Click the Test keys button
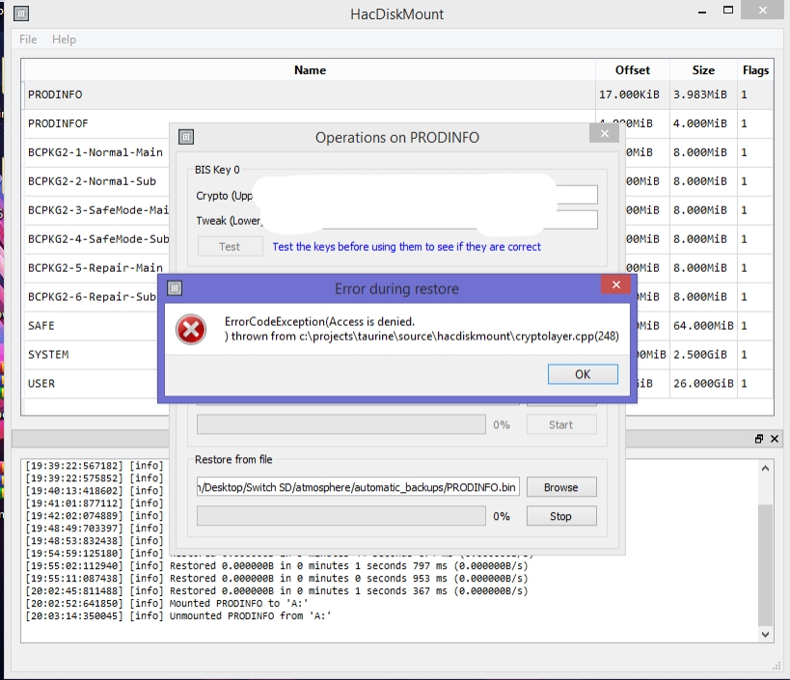The width and height of the screenshot is (790, 680). point(230,246)
